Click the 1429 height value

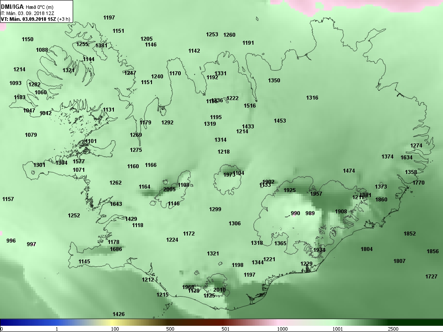point(131,219)
